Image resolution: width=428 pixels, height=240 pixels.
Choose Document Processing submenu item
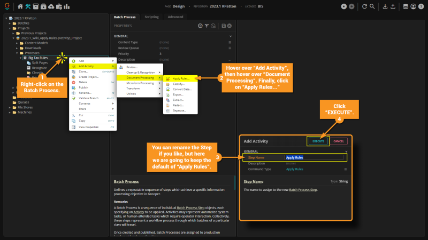coord(140,78)
